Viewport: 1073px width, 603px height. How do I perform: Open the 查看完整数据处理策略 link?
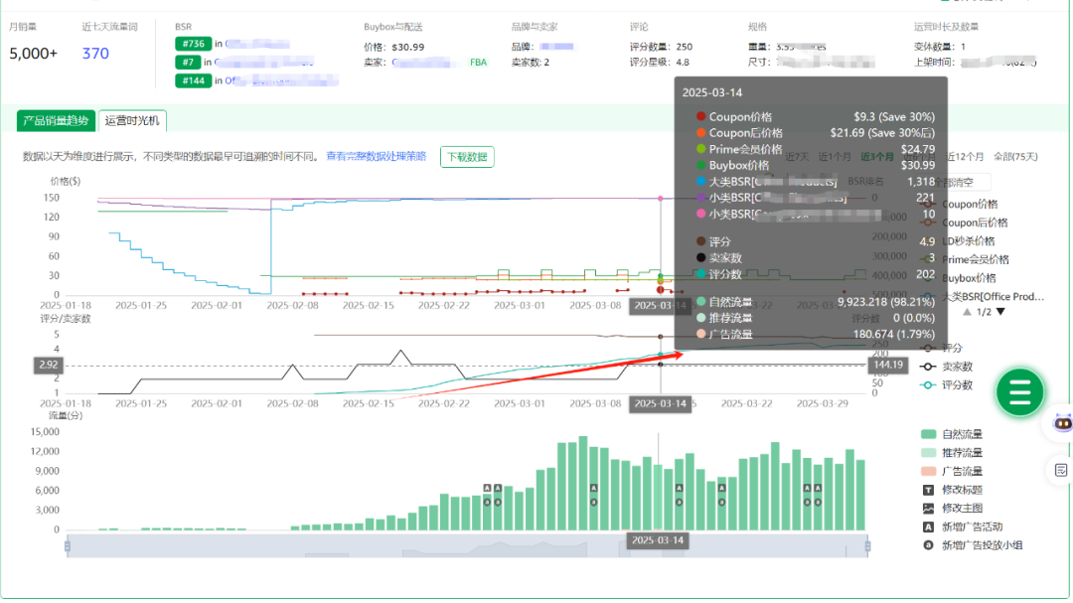pos(376,157)
